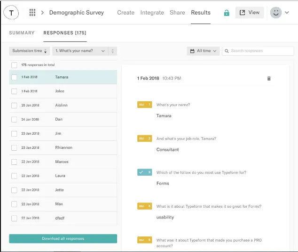Tick the checkbox for Jette
The width and height of the screenshot is (298, 252).
(x=14, y=190)
